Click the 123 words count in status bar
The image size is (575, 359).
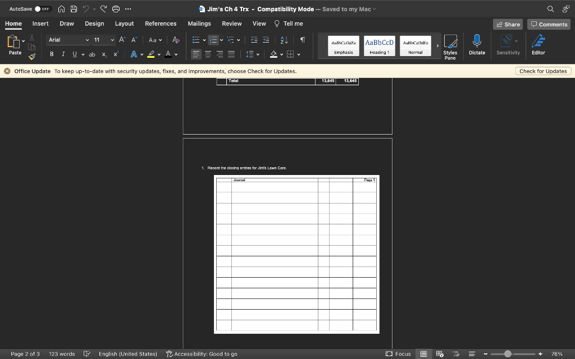point(62,354)
